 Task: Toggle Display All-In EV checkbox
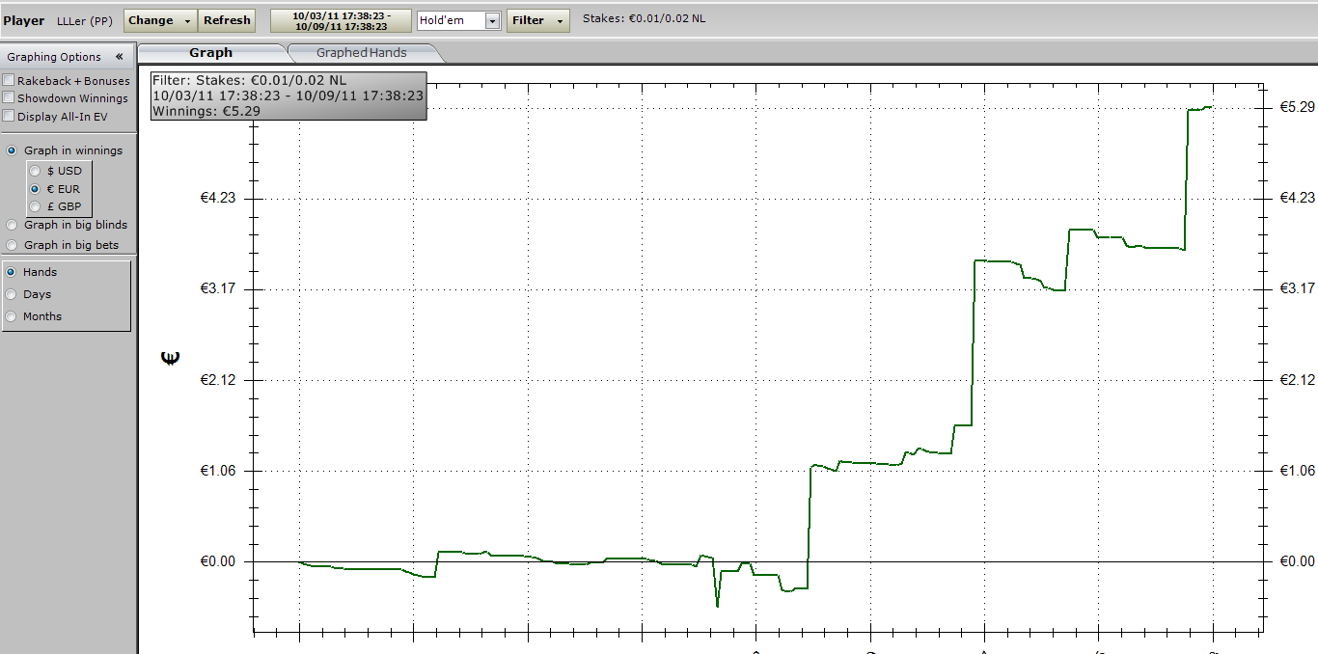(9, 117)
